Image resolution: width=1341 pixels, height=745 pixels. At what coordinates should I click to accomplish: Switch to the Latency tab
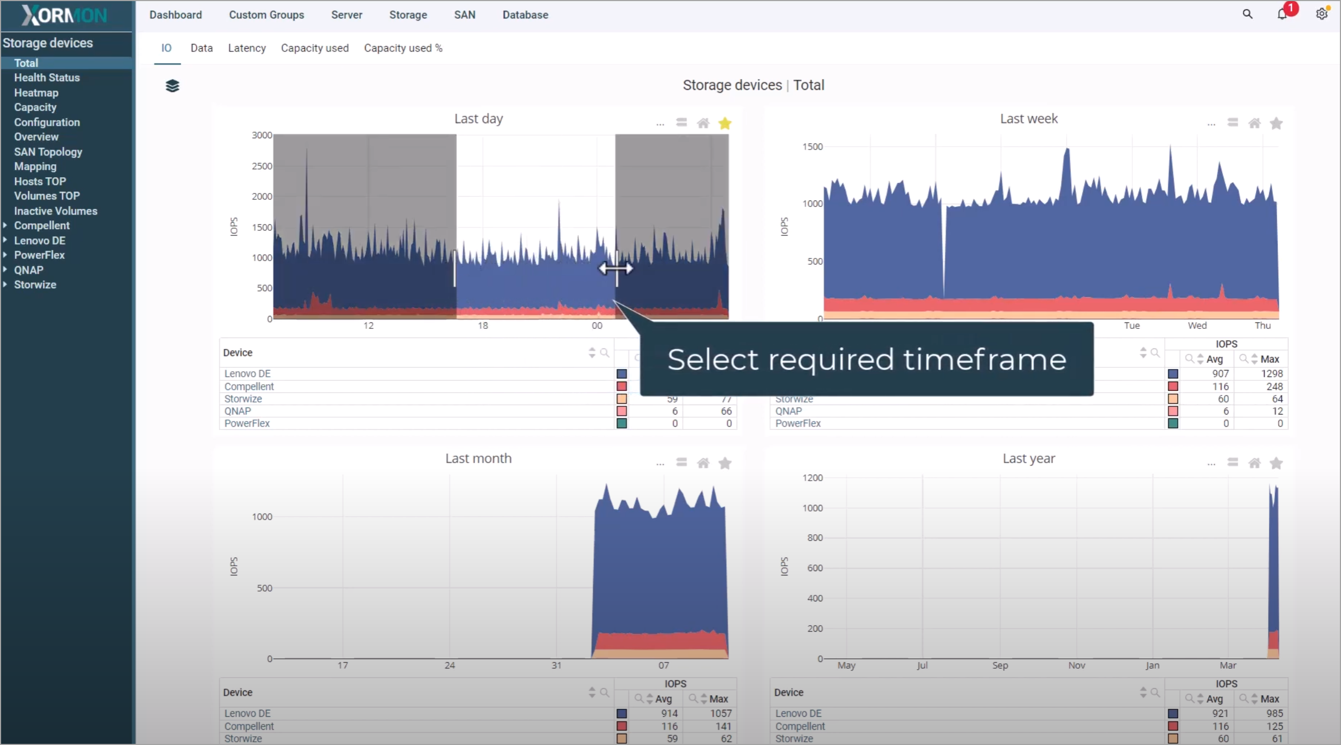[x=247, y=48]
